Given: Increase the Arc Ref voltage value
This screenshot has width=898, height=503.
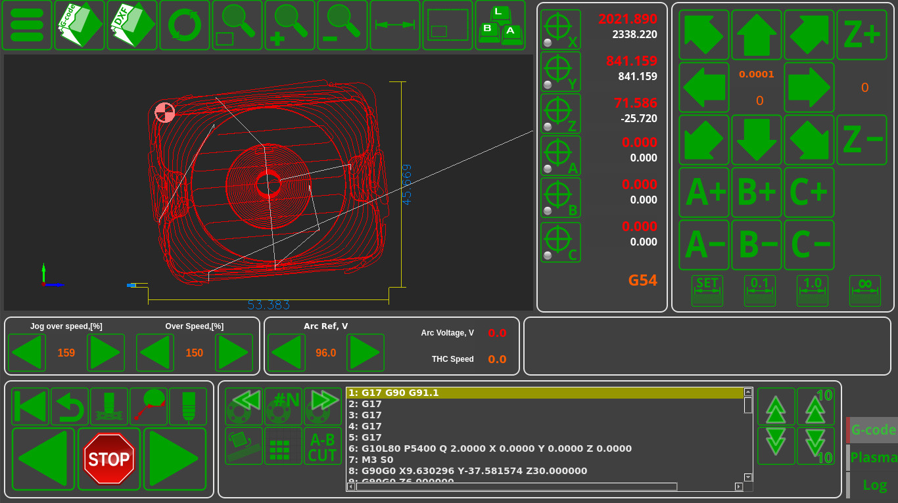Looking at the screenshot, I should pos(366,353).
